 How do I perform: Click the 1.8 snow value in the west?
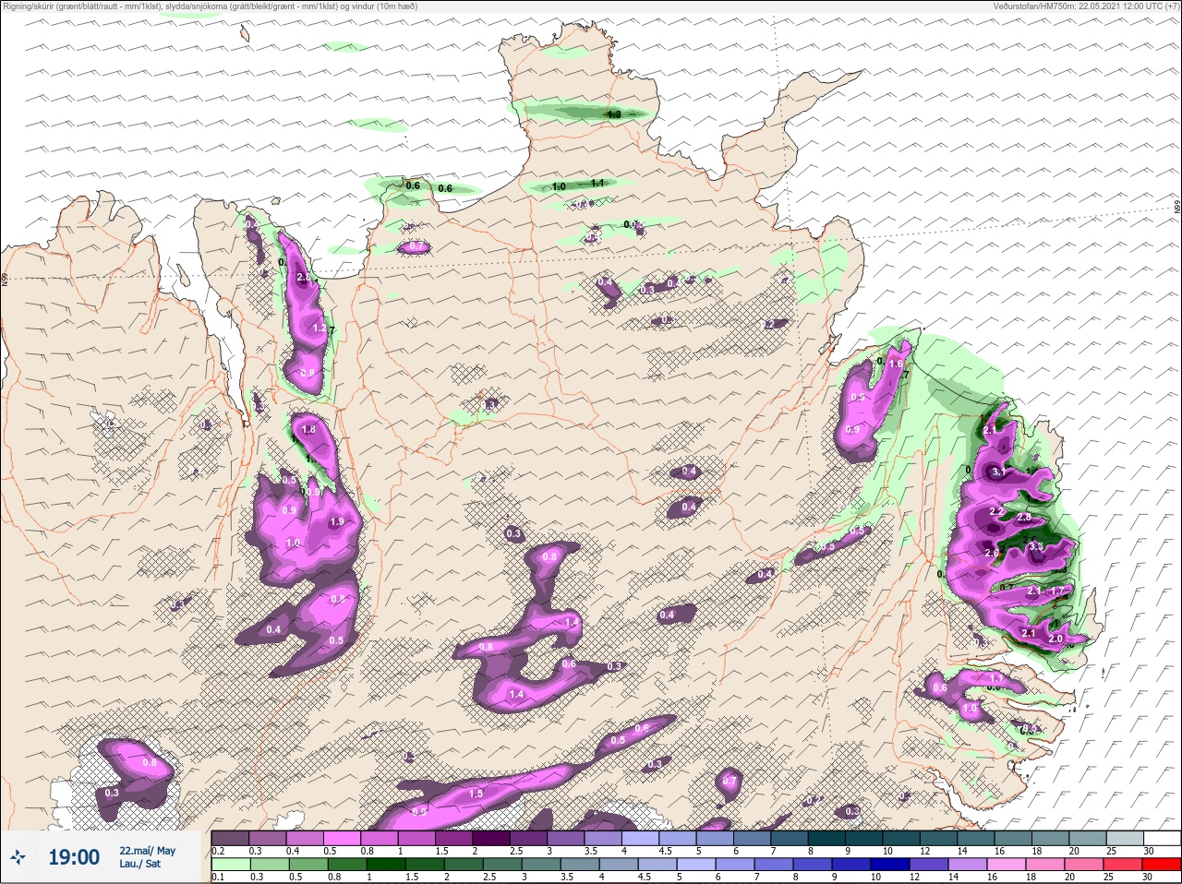click(308, 430)
